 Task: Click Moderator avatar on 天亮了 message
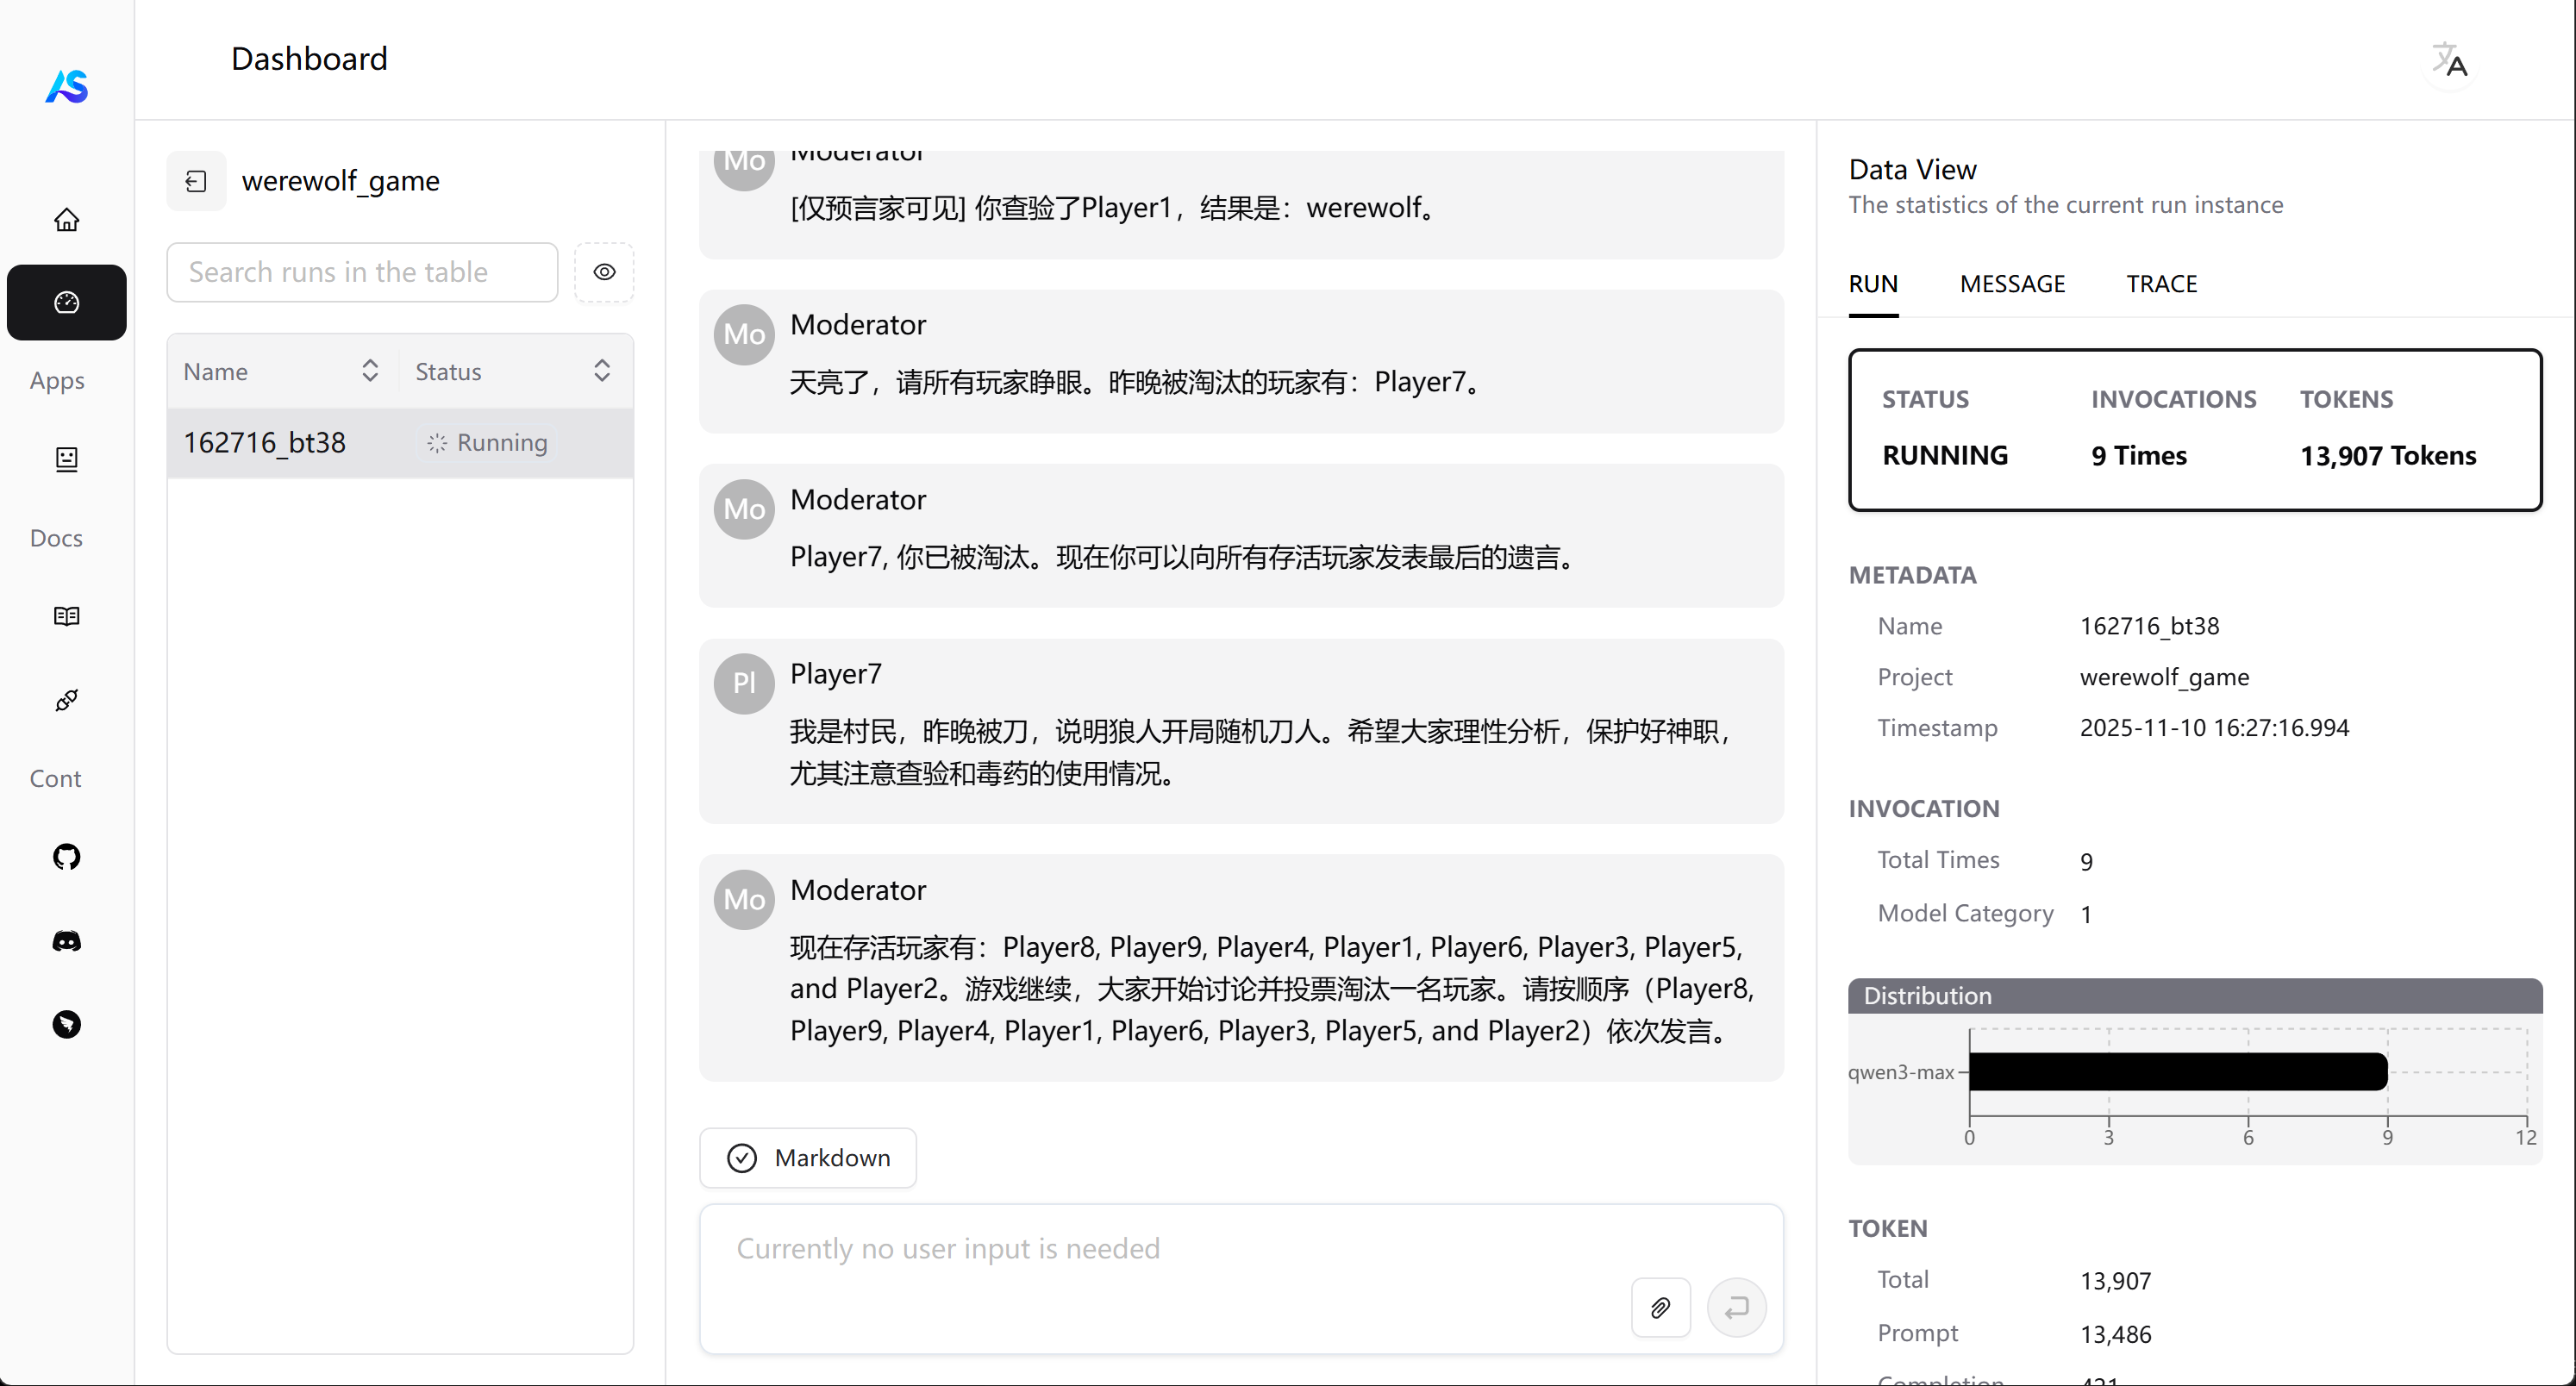pos(744,334)
